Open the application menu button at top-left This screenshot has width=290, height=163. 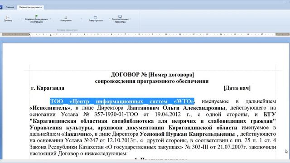pyautogui.click(x=1, y=7)
